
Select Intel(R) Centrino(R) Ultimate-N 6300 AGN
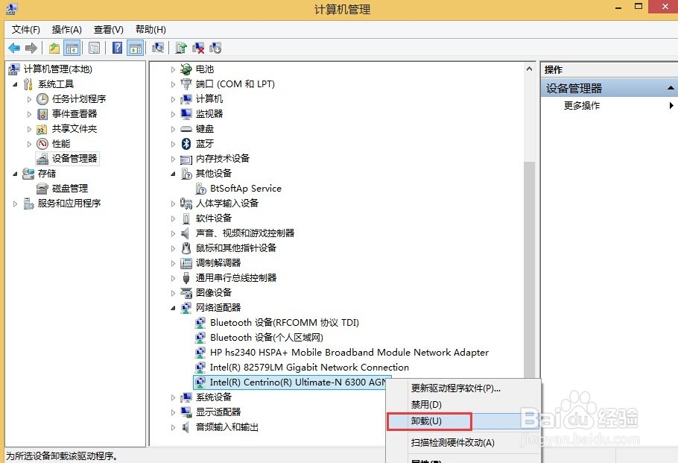[297, 382]
